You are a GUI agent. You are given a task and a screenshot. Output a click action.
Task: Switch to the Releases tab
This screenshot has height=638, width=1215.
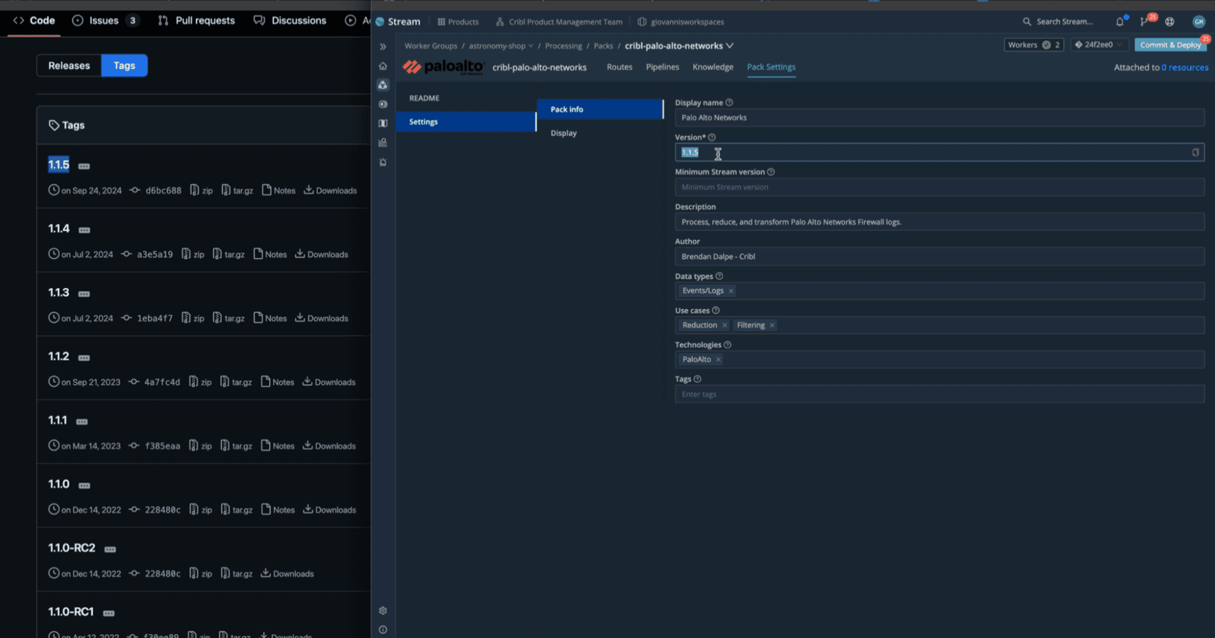point(69,65)
